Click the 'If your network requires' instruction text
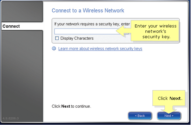This screenshot has height=125, width=191. click(x=92, y=24)
